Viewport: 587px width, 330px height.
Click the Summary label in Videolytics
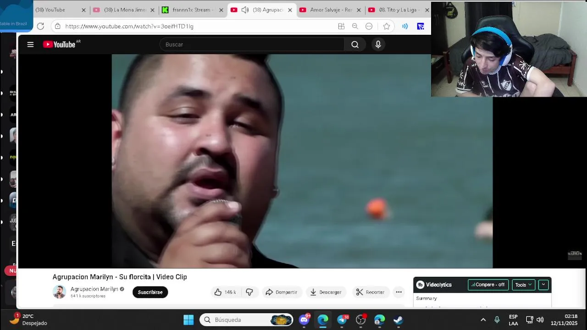(426, 298)
